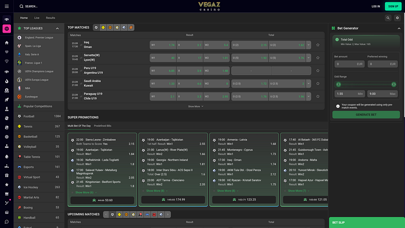405x228 pixels.
Task: Open the Results tab
Action: (x=50, y=18)
